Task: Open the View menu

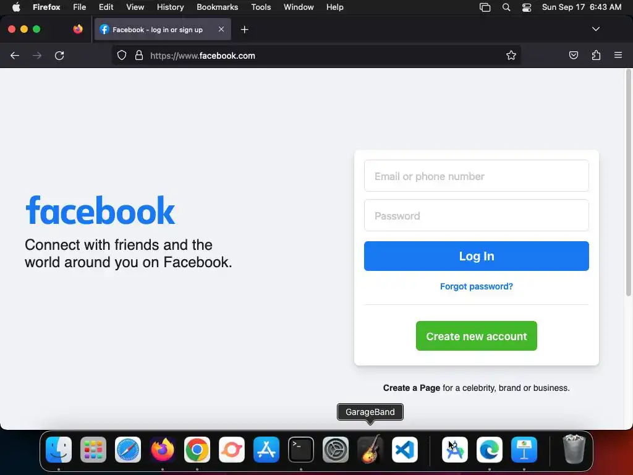Action: click(x=135, y=7)
